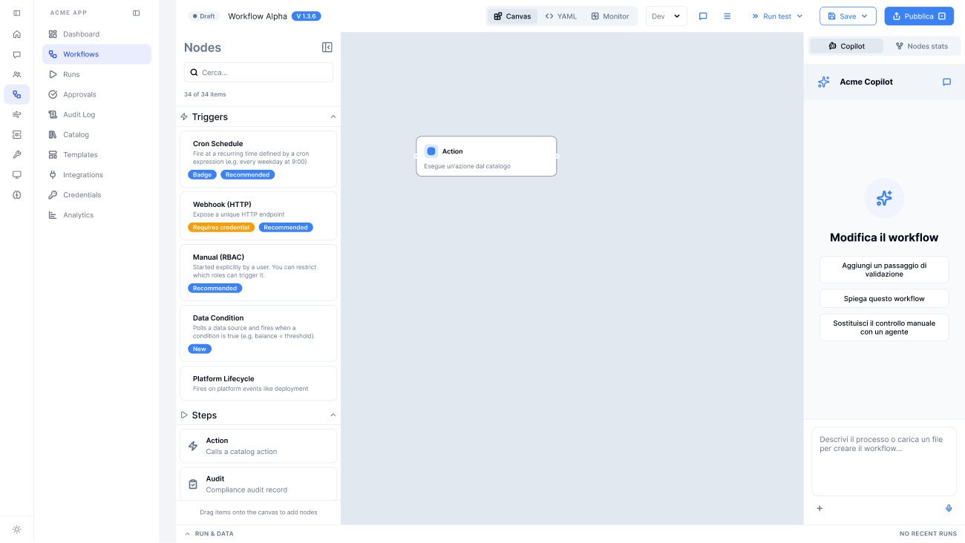This screenshot has width=965, height=543.
Task: Open the chat bubble icon in the left rail
Action: point(17,54)
